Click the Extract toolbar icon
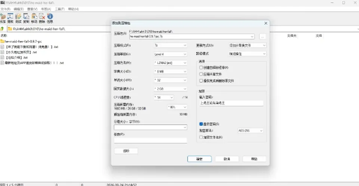Viewport: 359px width, 186px height. [x=10, y=16]
